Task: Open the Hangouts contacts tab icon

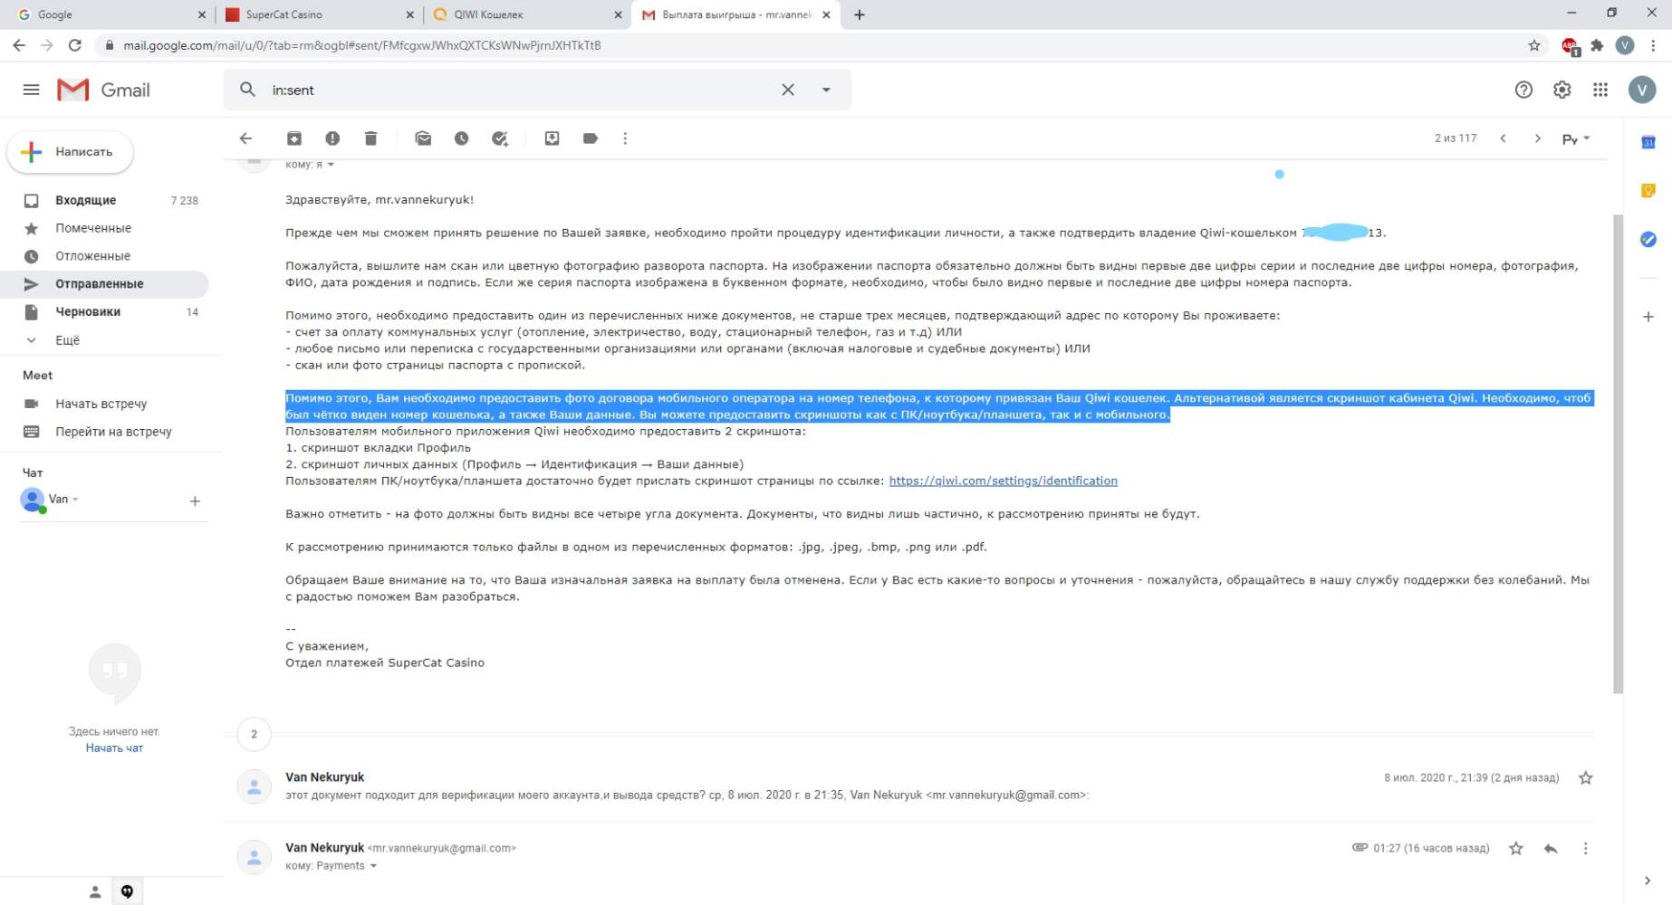Action: (95, 892)
